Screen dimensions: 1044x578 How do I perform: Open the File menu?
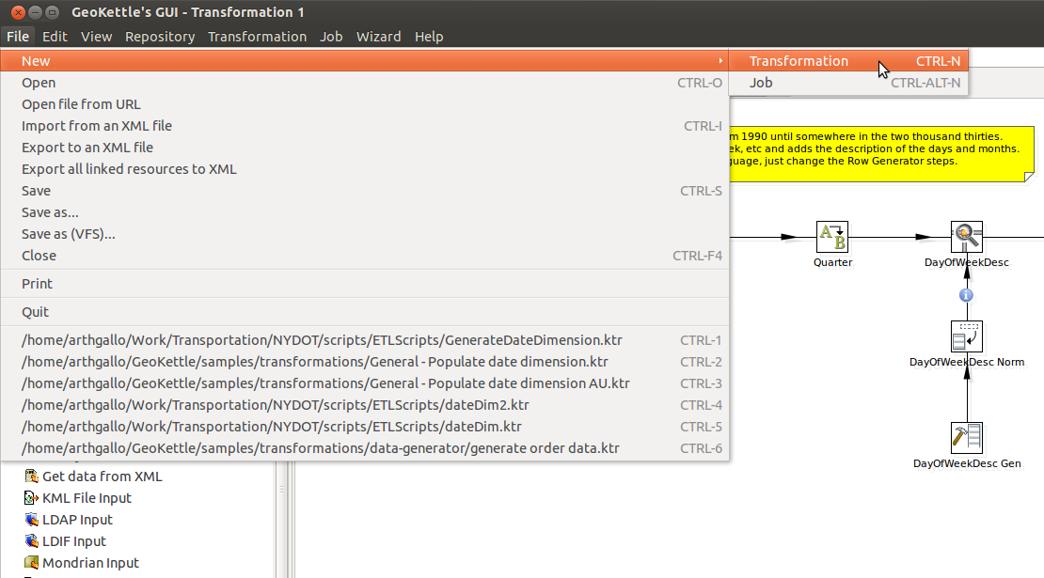[x=18, y=37]
